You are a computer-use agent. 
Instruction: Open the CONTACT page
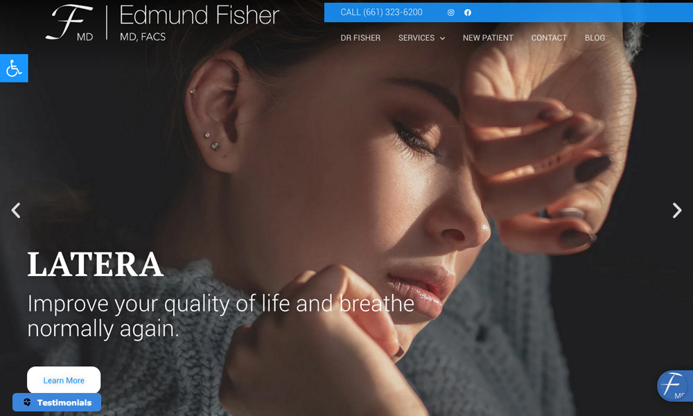point(549,38)
